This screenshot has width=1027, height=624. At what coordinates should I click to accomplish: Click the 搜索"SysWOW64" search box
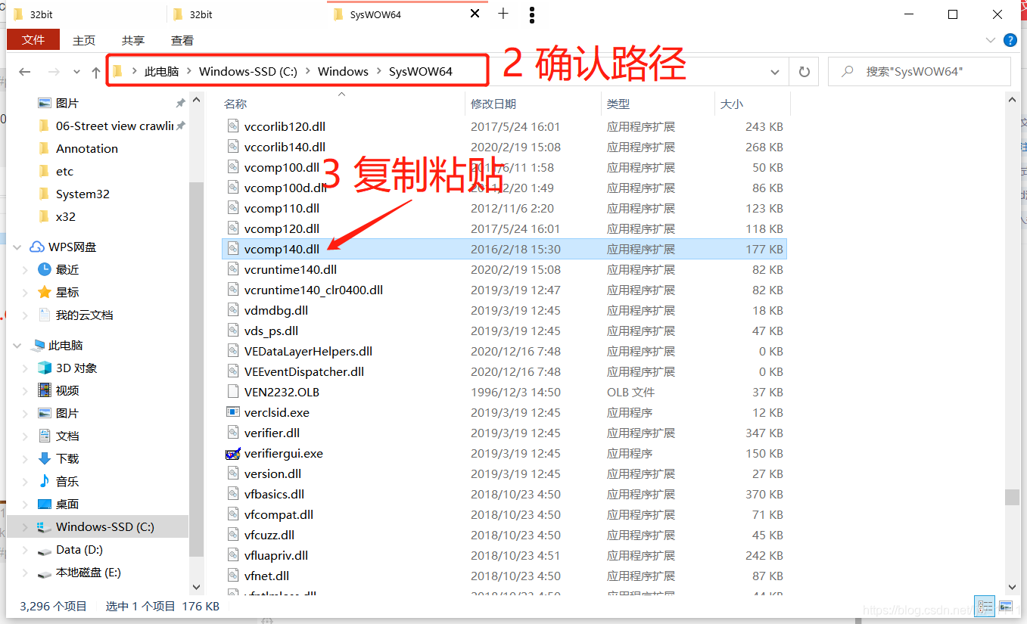[x=919, y=72]
